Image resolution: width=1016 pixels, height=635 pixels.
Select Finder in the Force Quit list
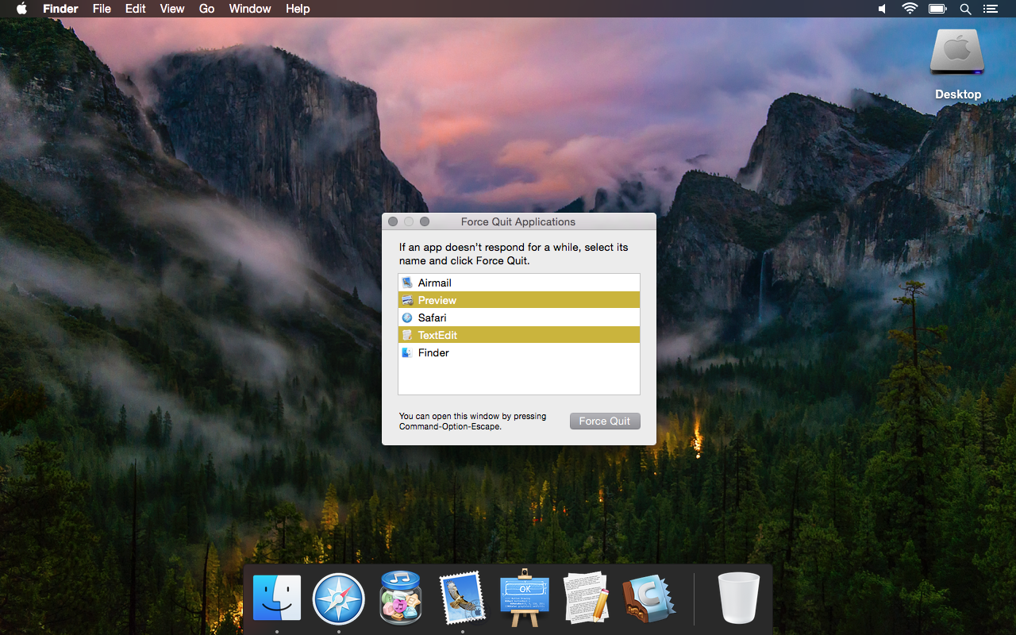518,352
